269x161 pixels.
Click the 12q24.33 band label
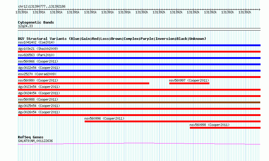point(25,26)
